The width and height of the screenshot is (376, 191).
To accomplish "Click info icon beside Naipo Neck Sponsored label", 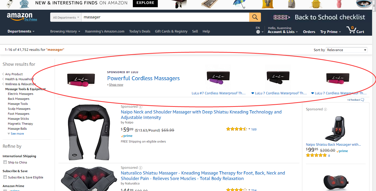I will coord(140,107).
